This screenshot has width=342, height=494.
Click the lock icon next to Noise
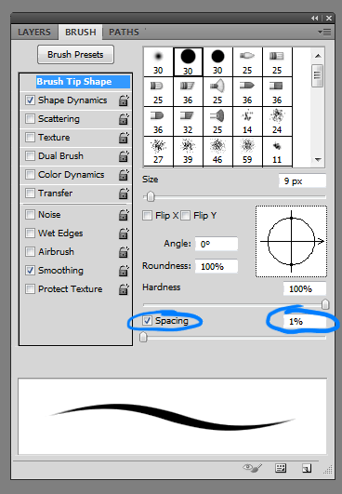(124, 215)
